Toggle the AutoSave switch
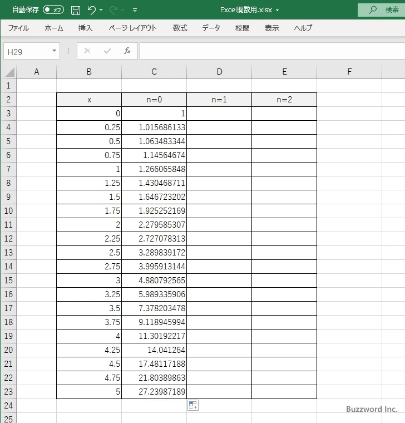The height and width of the screenshot is (423, 405). click(x=53, y=9)
